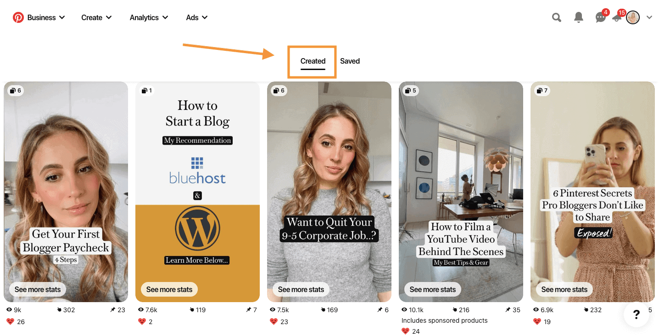Viewport: 659px width, 336px height.
Task: Select the Created tab
Action: tap(312, 61)
